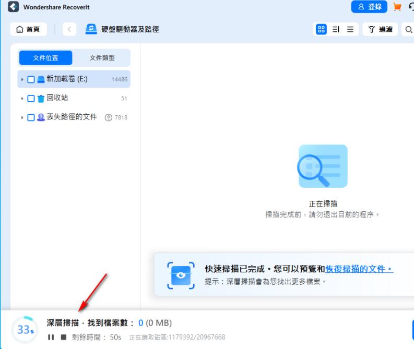Expand the 新加載卷 (E:) tree node

pyautogui.click(x=22, y=79)
